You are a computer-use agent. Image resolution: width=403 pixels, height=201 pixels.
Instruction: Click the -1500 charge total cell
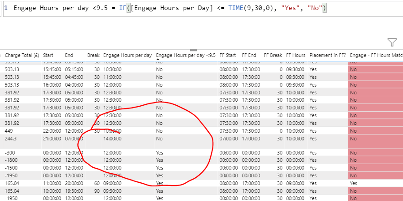[11, 168]
